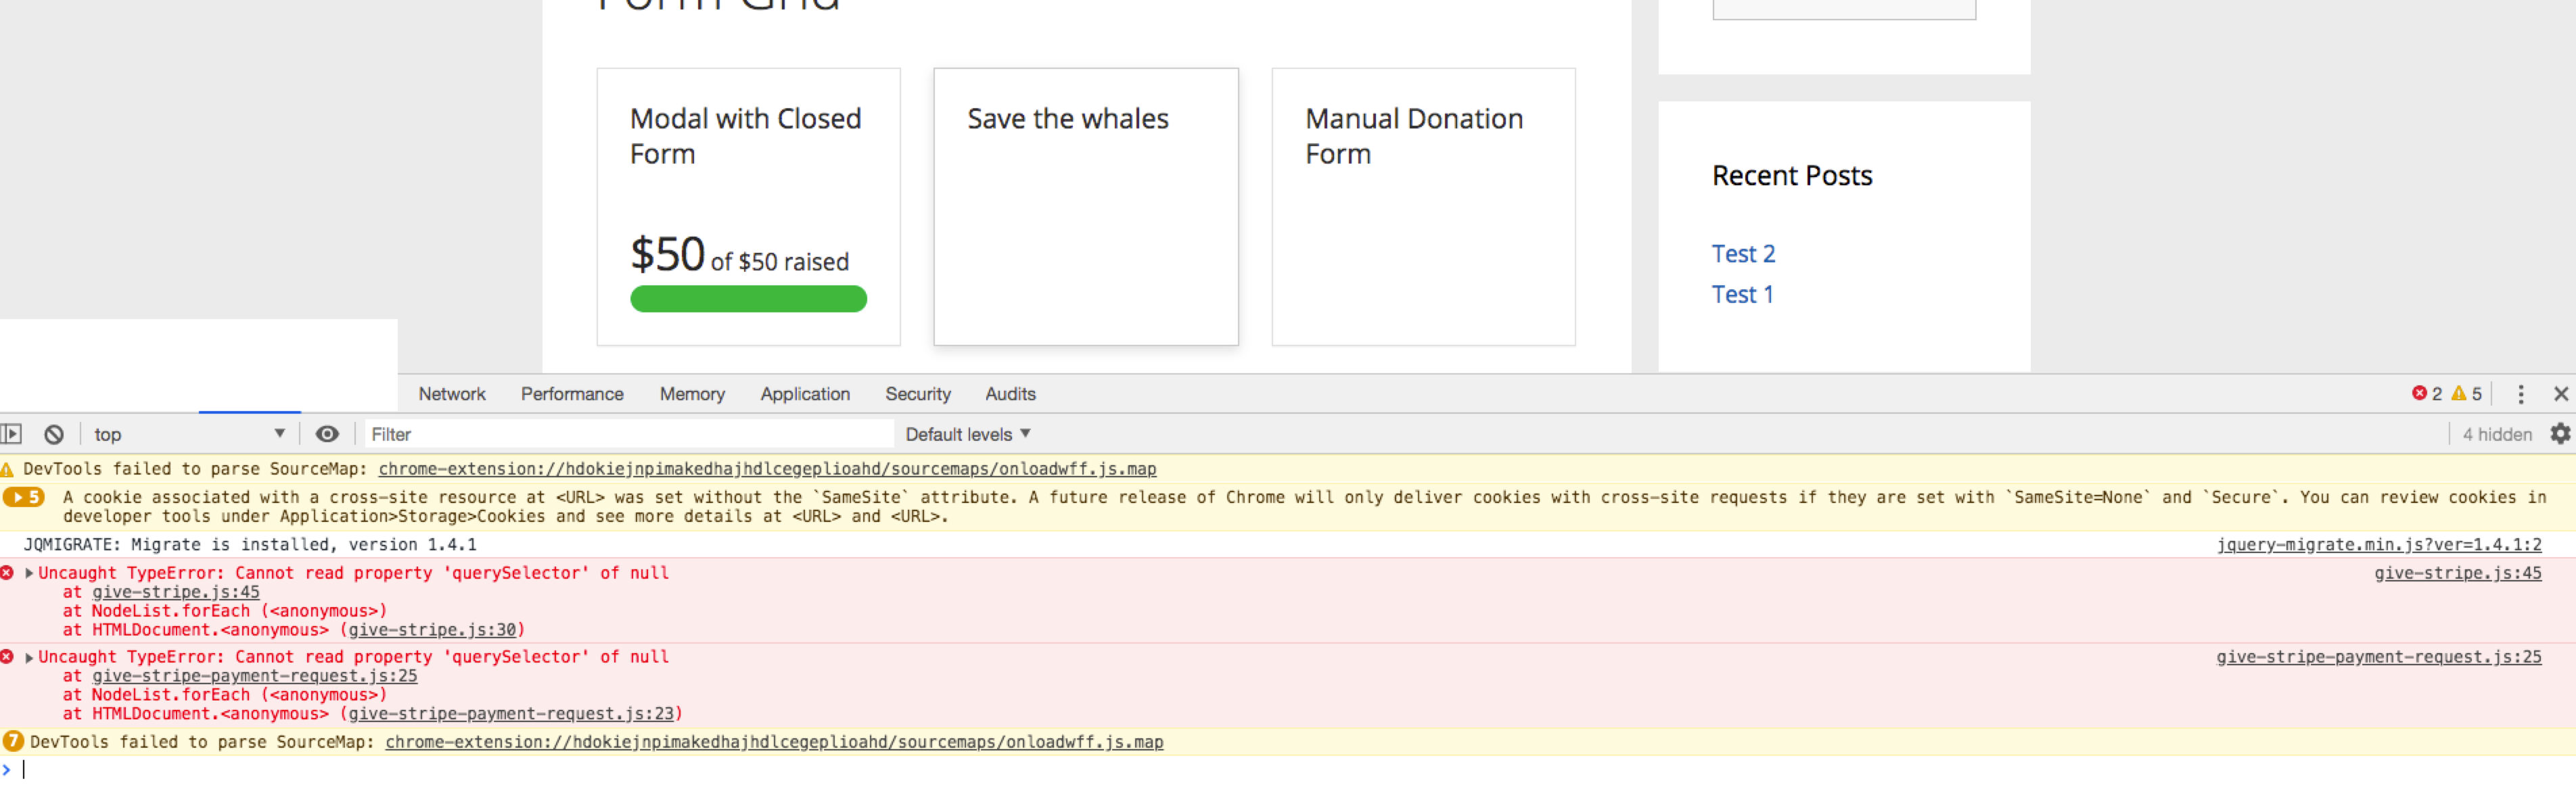Viewport: 2576px width, 791px height.
Task: Expand give-stripe.js TypeError stack trace
Action: pyautogui.click(x=30, y=573)
